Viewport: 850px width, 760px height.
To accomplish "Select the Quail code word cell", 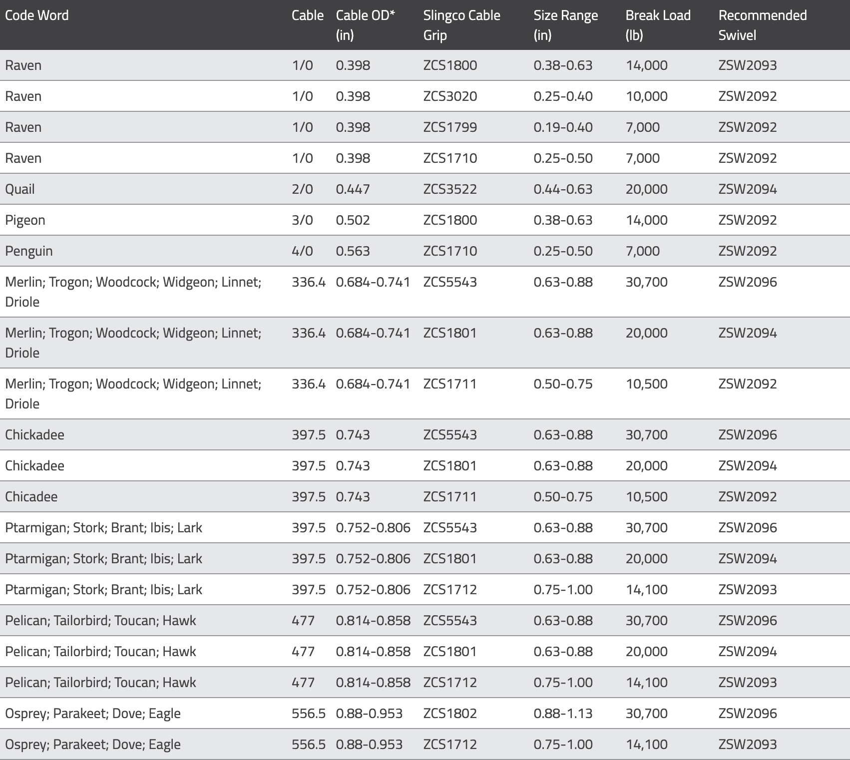I will tap(20, 189).
